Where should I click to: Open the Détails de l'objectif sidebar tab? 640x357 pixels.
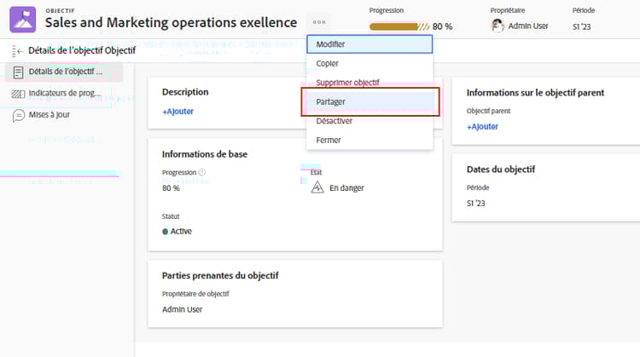pyautogui.click(x=64, y=72)
